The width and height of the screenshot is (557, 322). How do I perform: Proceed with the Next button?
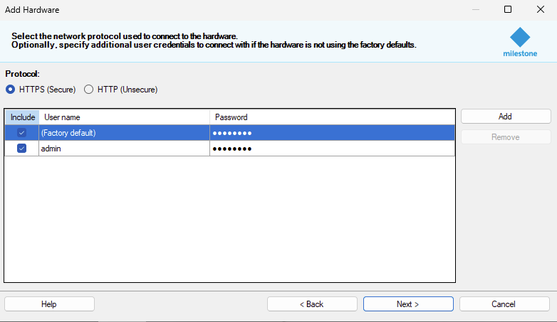pos(408,304)
